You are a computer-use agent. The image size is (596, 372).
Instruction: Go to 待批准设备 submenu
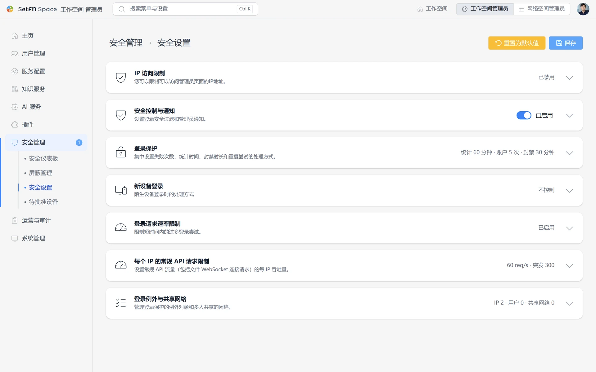(43, 202)
